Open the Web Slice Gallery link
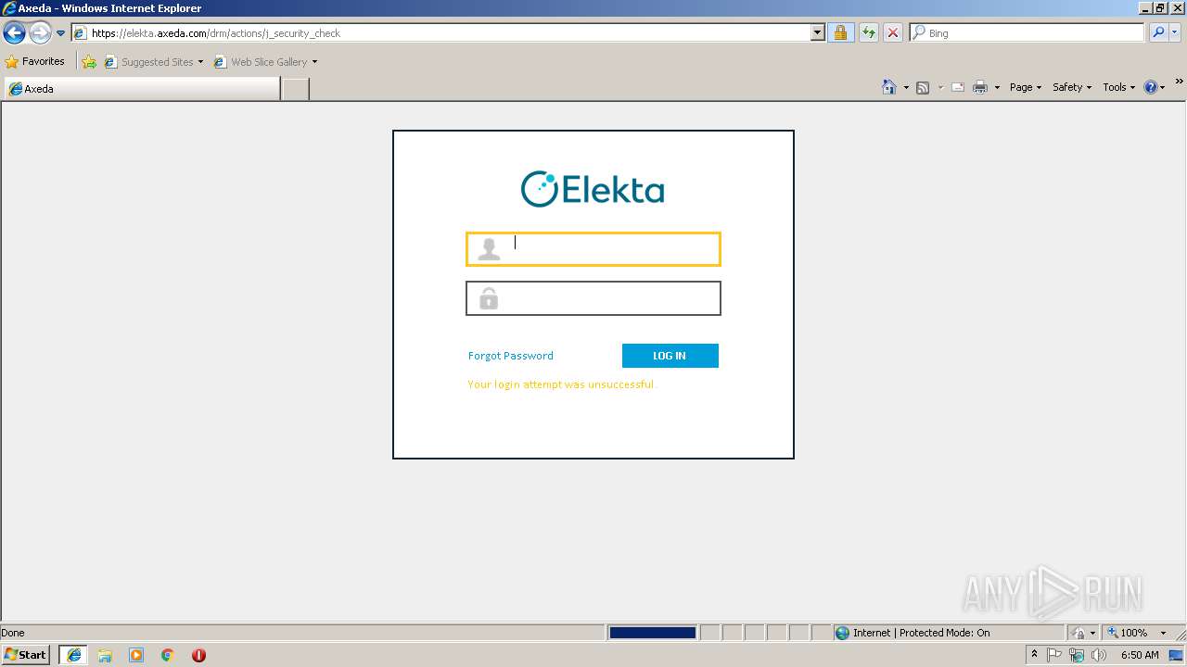The height and width of the screenshot is (667, 1187). point(261,62)
